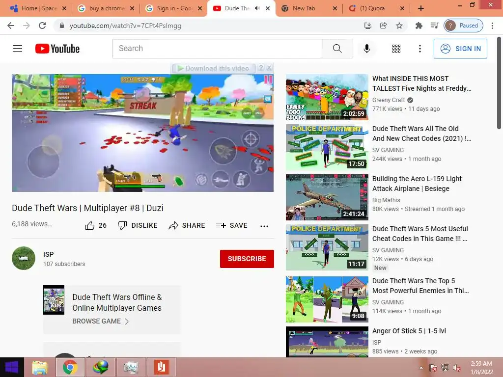The image size is (503, 377).
Task: Click into the YouTube Search field
Action: click(217, 49)
